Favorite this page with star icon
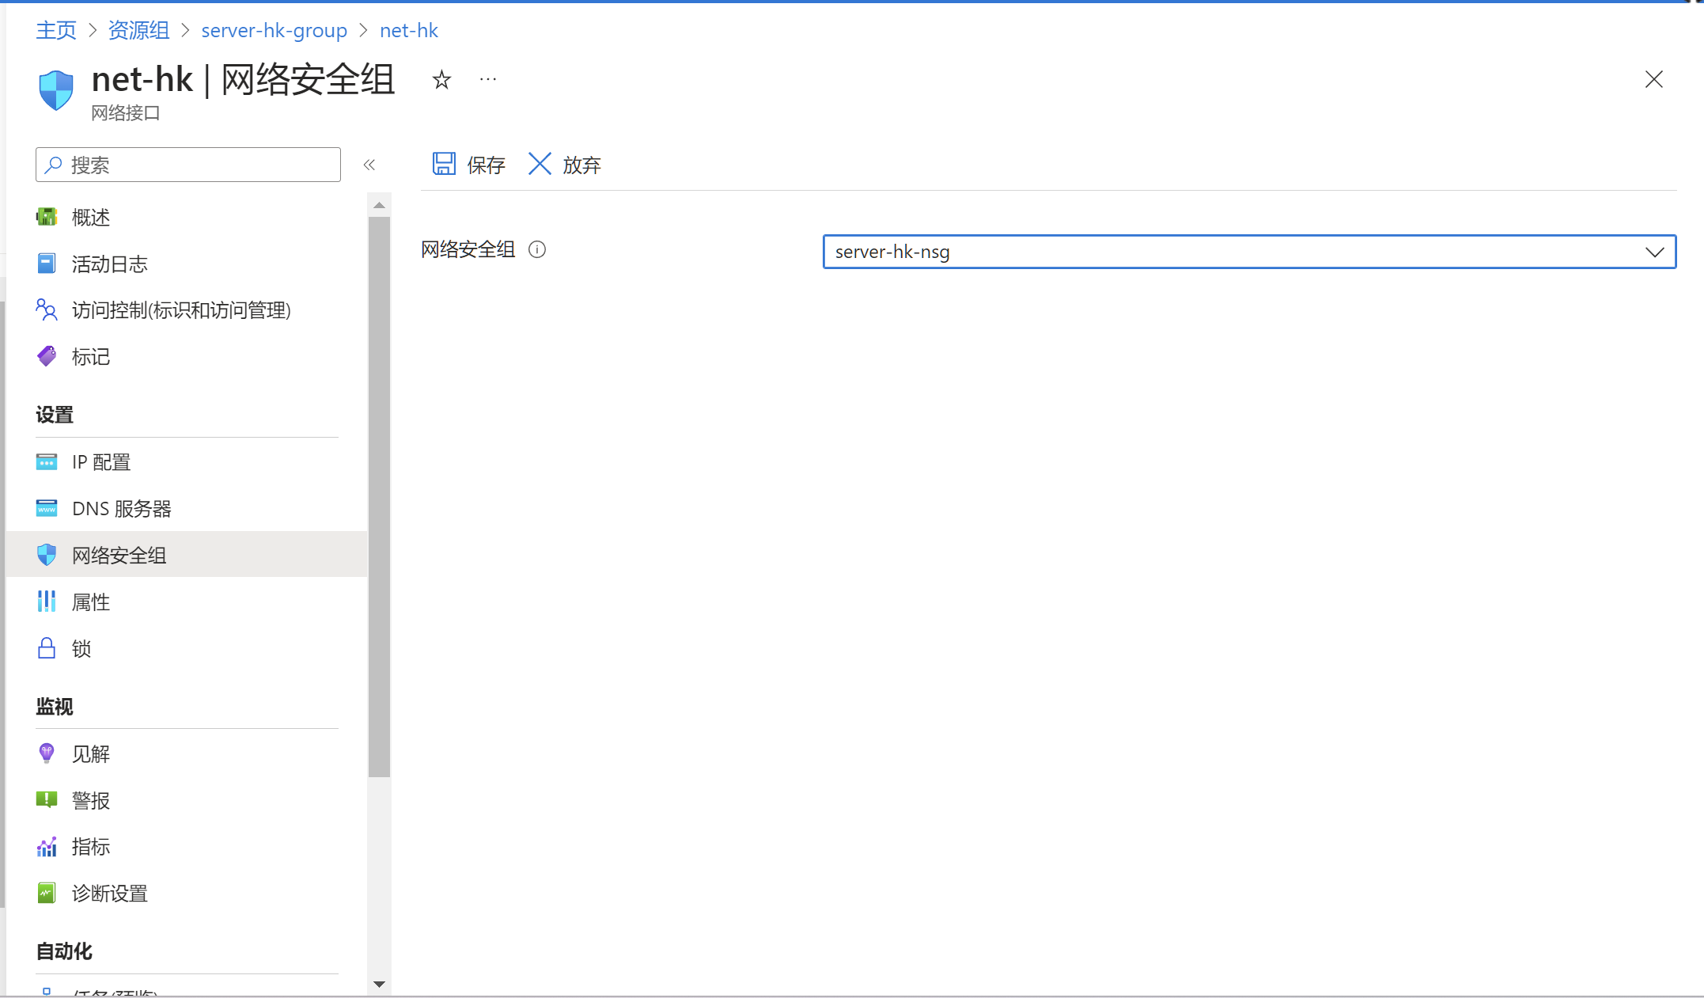 tap(441, 80)
